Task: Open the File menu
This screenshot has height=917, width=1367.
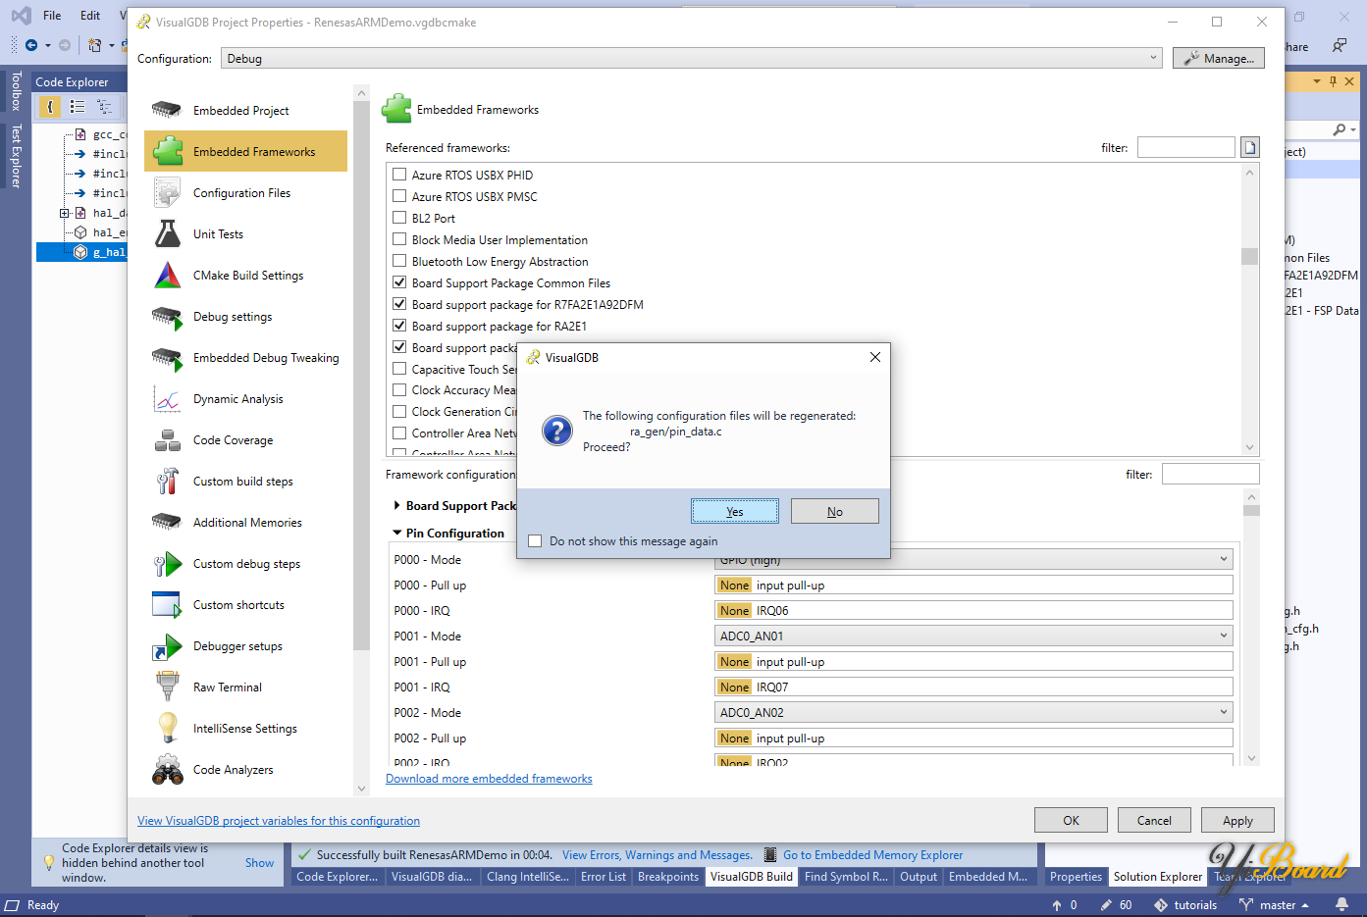Action: pos(52,16)
